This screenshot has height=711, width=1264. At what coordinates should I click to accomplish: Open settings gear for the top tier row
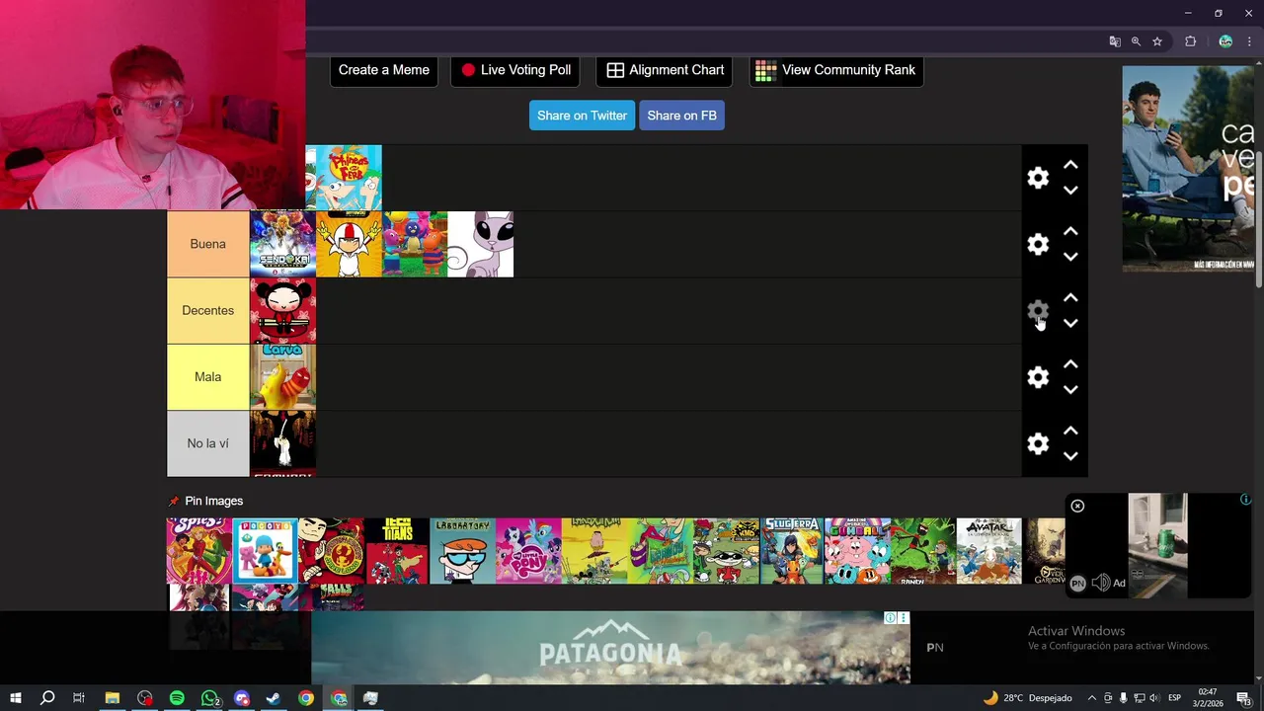click(1037, 178)
